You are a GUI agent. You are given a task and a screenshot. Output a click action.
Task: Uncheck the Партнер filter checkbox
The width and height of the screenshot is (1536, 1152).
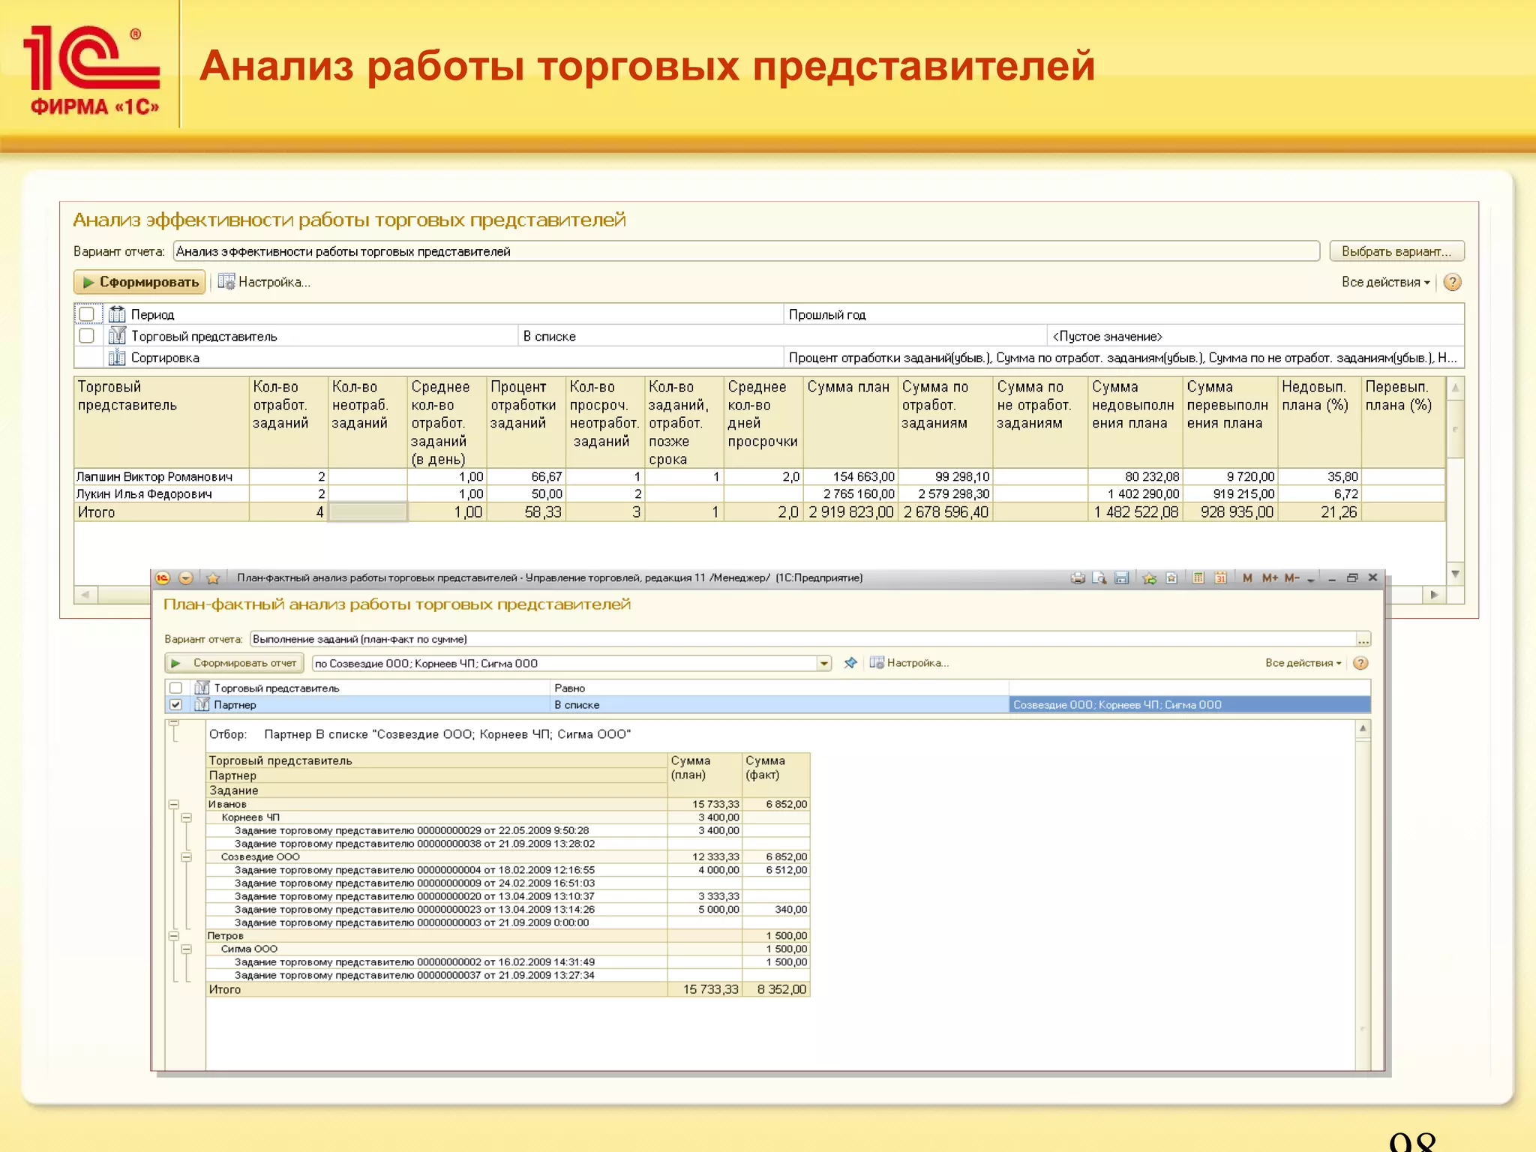click(175, 704)
